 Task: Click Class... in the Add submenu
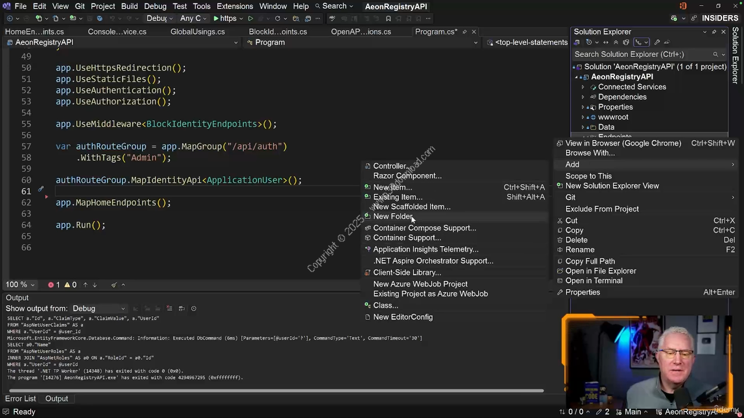click(x=385, y=305)
